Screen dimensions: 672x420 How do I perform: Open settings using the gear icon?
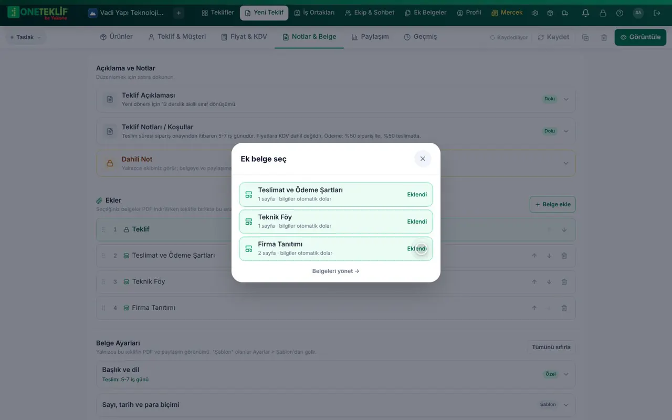[535, 13]
